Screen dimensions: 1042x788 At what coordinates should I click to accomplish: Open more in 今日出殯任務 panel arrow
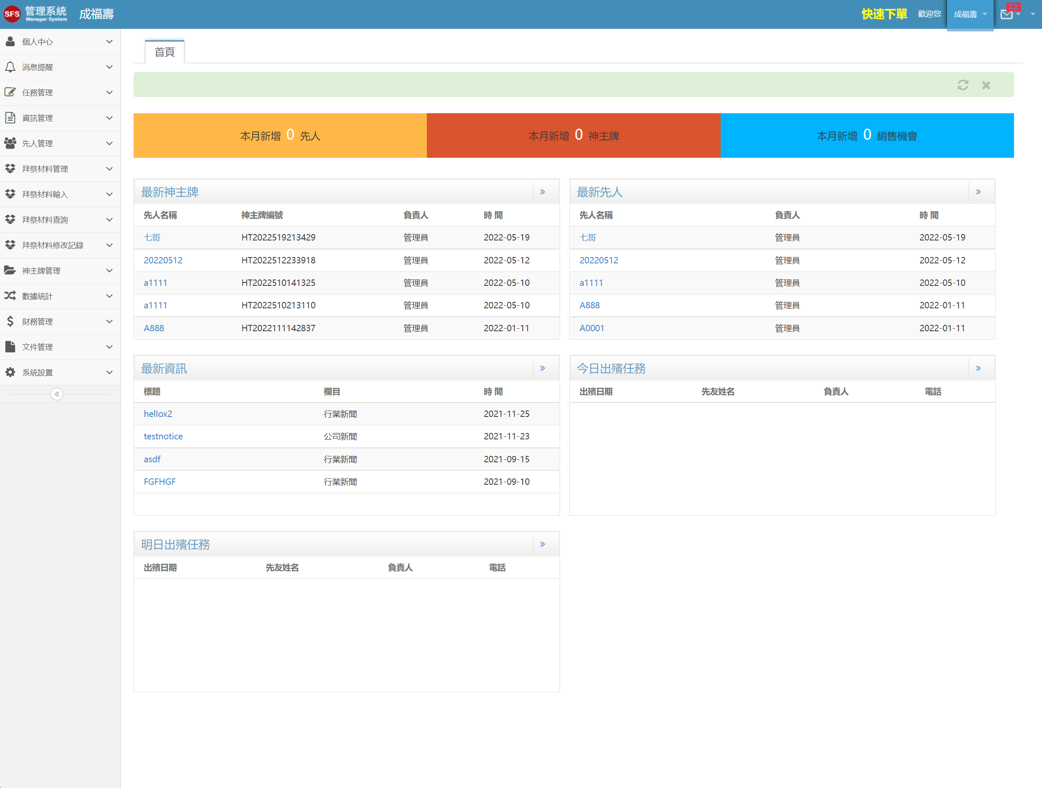[x=978, y=368]
